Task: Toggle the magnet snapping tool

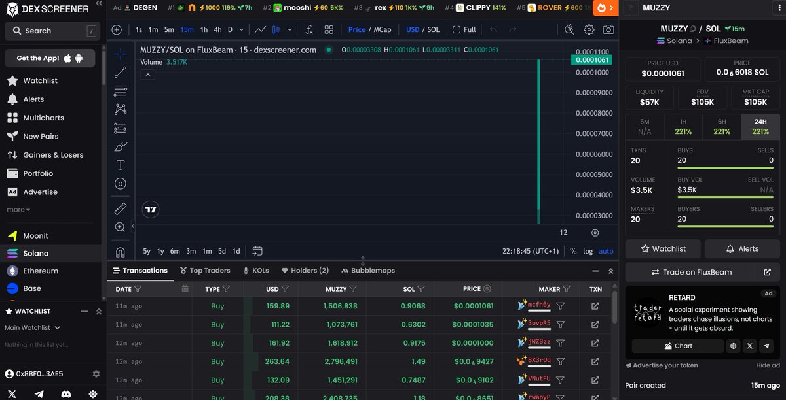Action: click(x=121, y=252)
